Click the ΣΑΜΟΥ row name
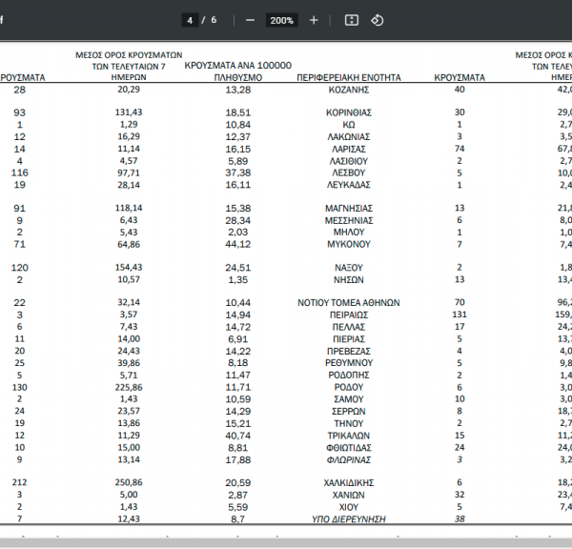Screen dimensions: 572x549 pos(349,399)
